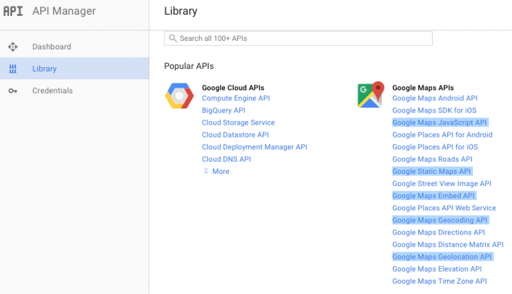
Task: Click the search magnifier icon
Action: pos(173,38)
